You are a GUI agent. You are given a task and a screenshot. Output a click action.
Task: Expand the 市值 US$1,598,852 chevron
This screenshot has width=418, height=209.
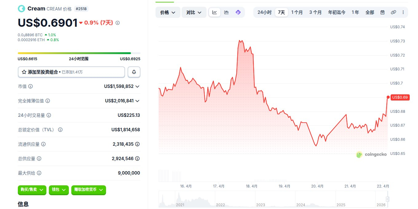[x=137, y=86]
